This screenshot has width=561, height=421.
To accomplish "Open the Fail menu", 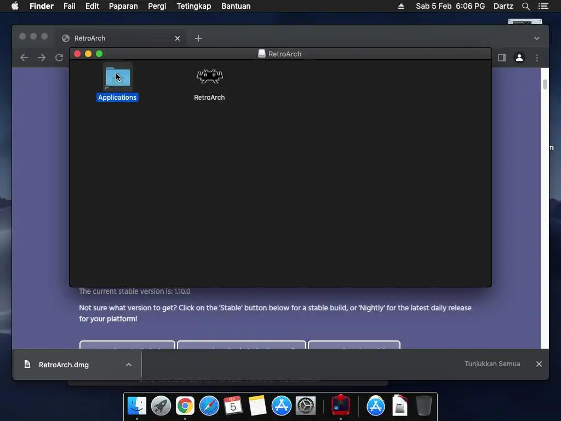I will pos(70,6).
